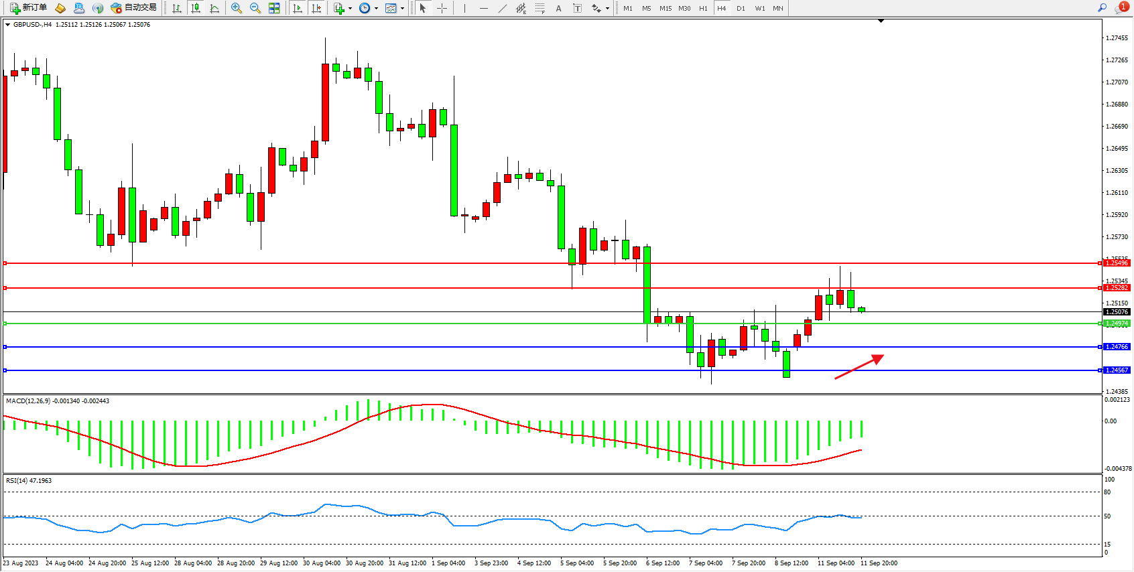Open the chart templates dropdown
The image size is (1134, 572).
click(402, 9)
